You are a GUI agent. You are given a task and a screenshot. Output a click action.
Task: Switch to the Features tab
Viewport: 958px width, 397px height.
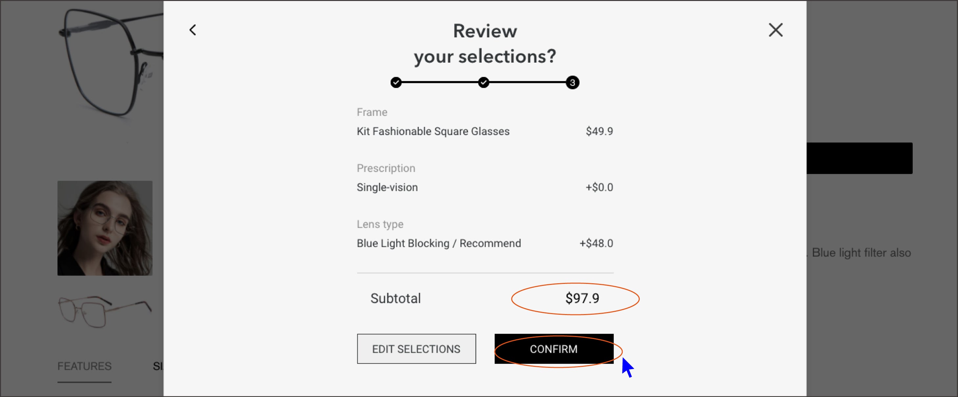(84, 366)
